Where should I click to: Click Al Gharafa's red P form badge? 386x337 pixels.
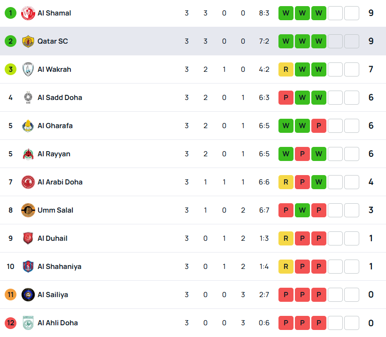coord(319,126)
